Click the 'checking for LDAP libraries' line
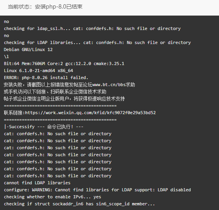Image resolution: width=219 pixels, height=210 pixels. [x=97, y=42]
